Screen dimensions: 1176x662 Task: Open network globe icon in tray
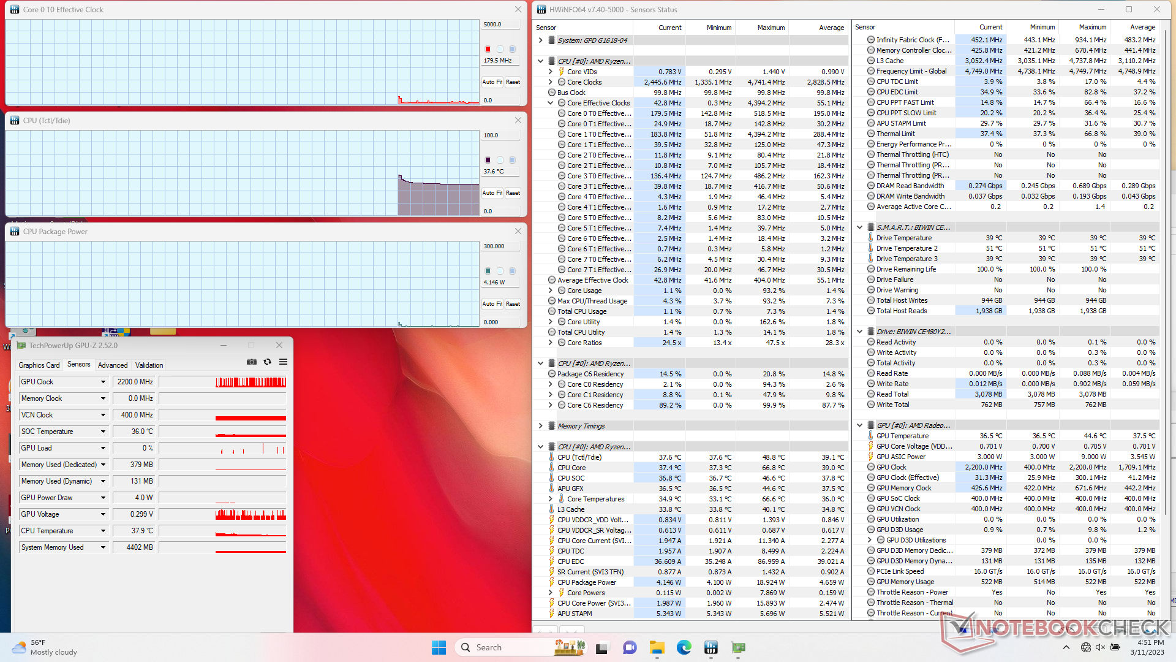[1086, 647]
